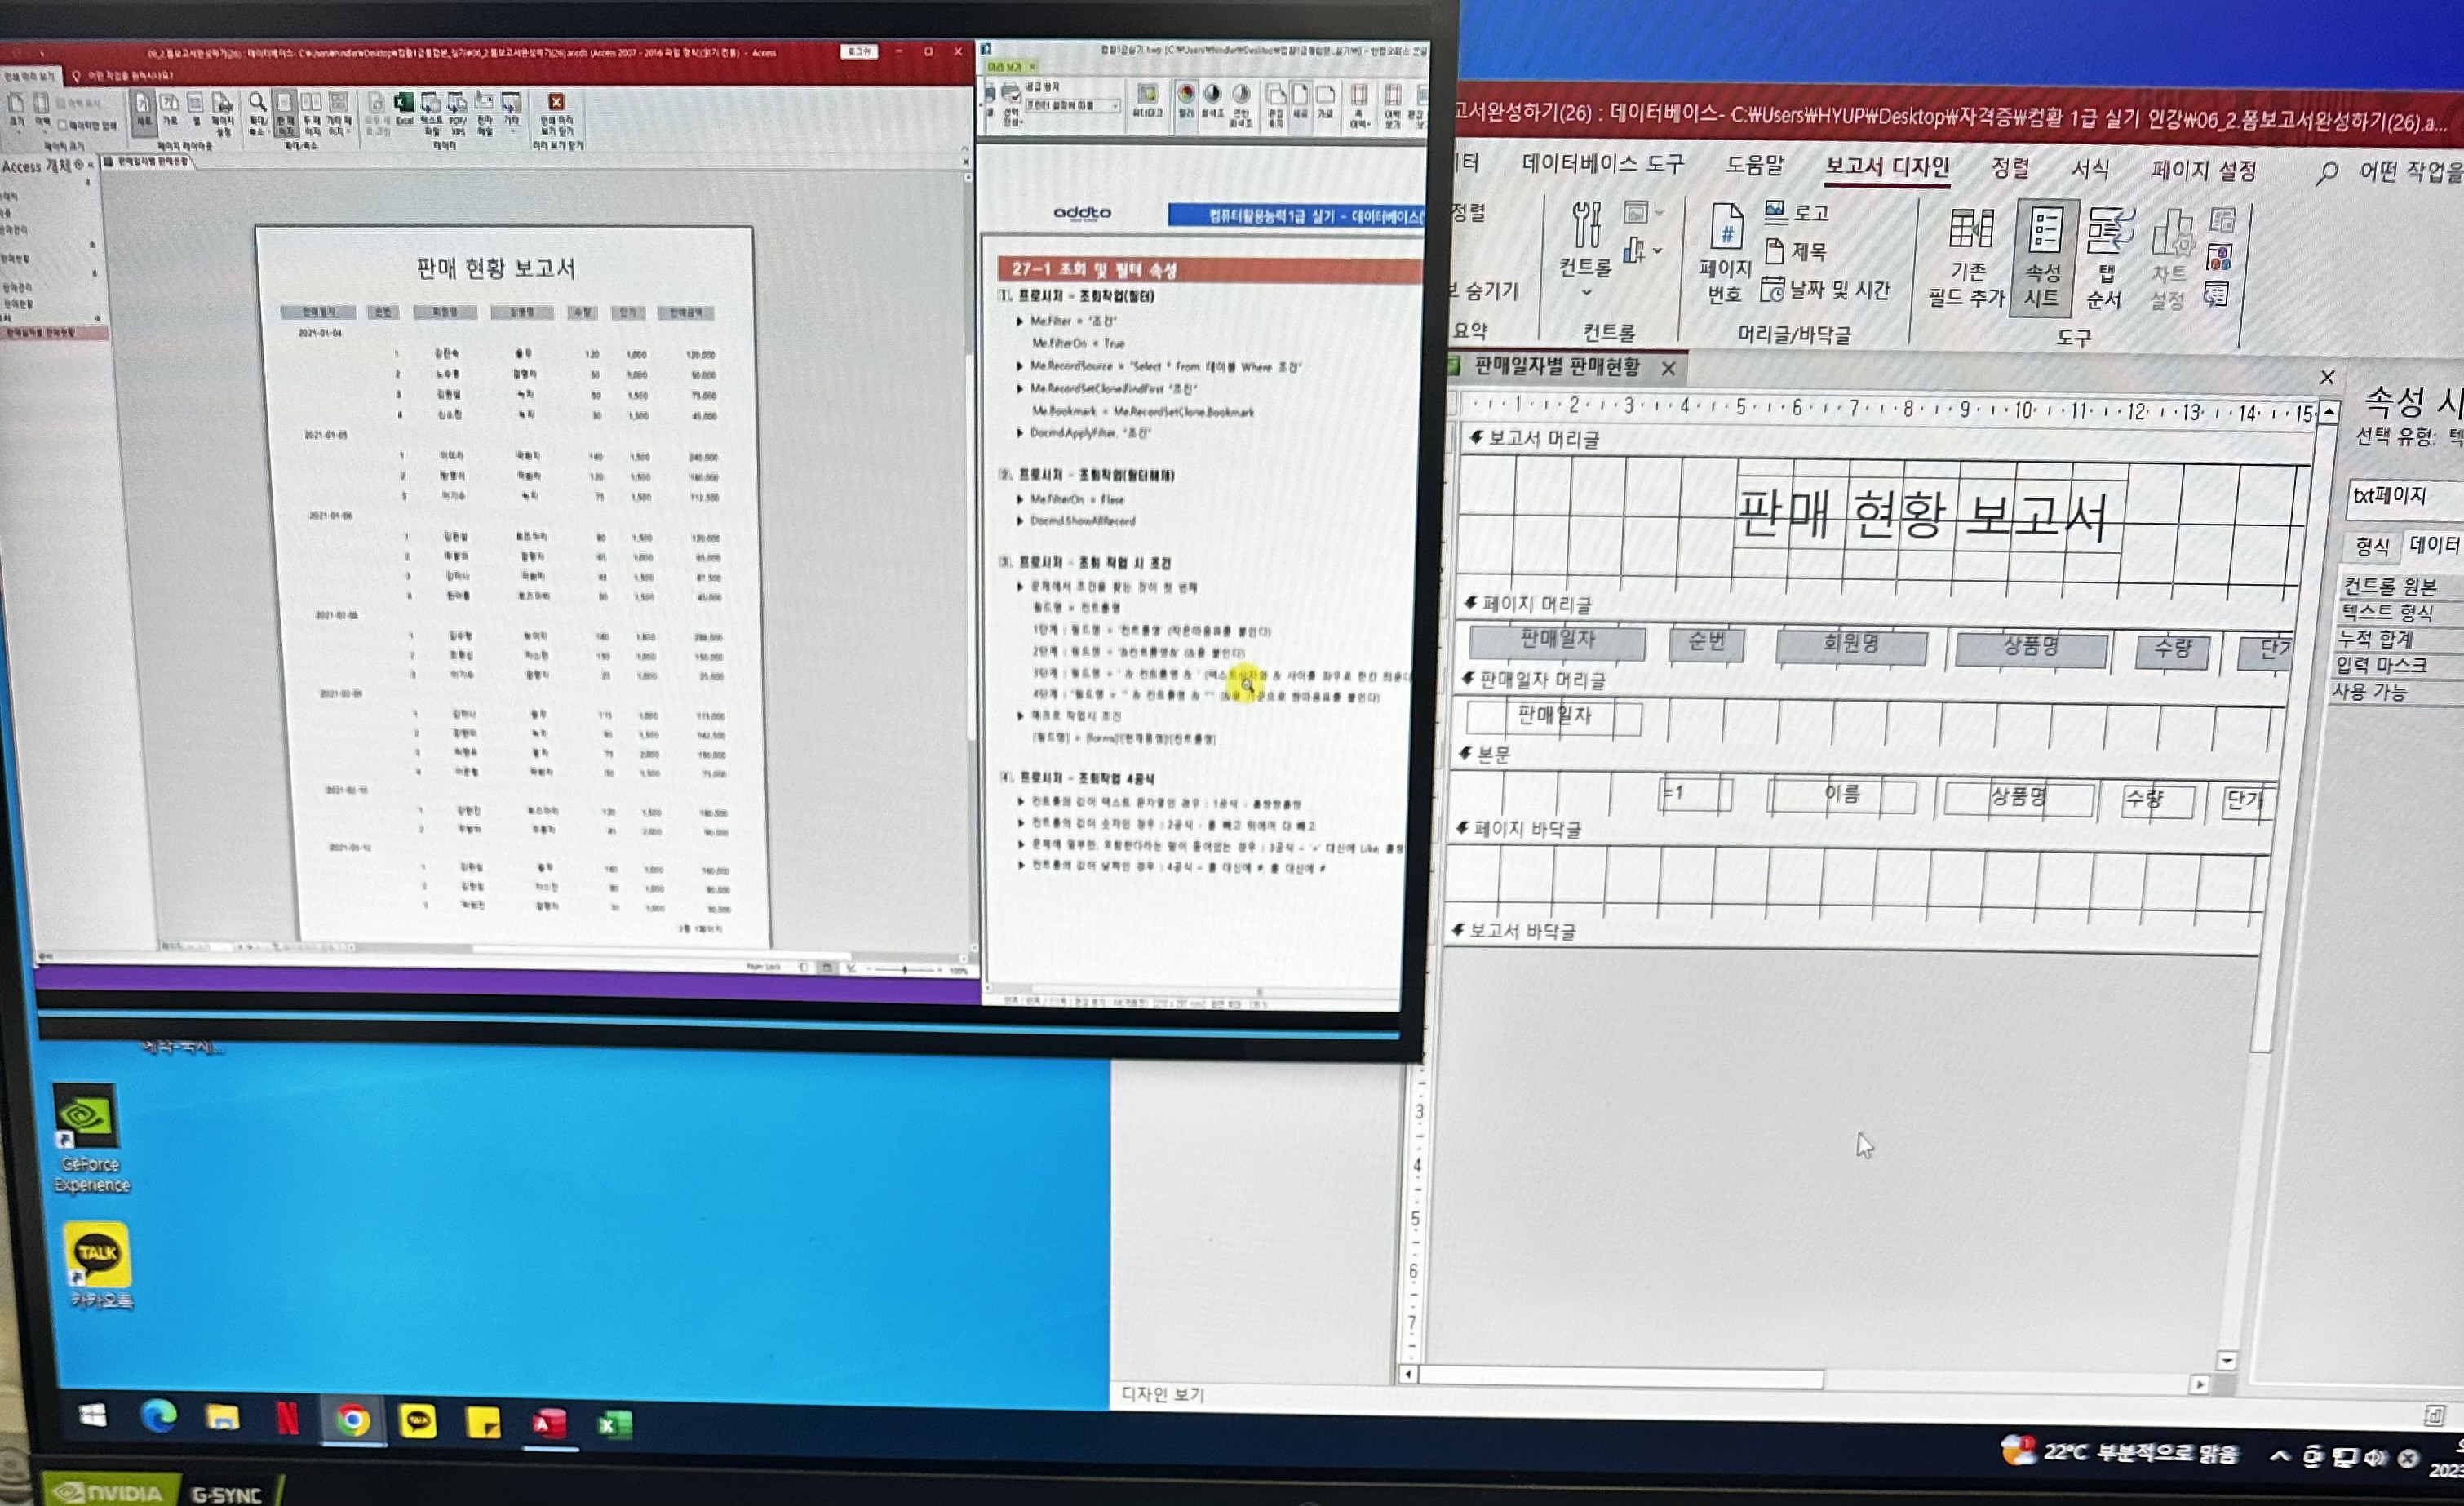Launch Excel from the Windows taskbar

[613, 1424]
